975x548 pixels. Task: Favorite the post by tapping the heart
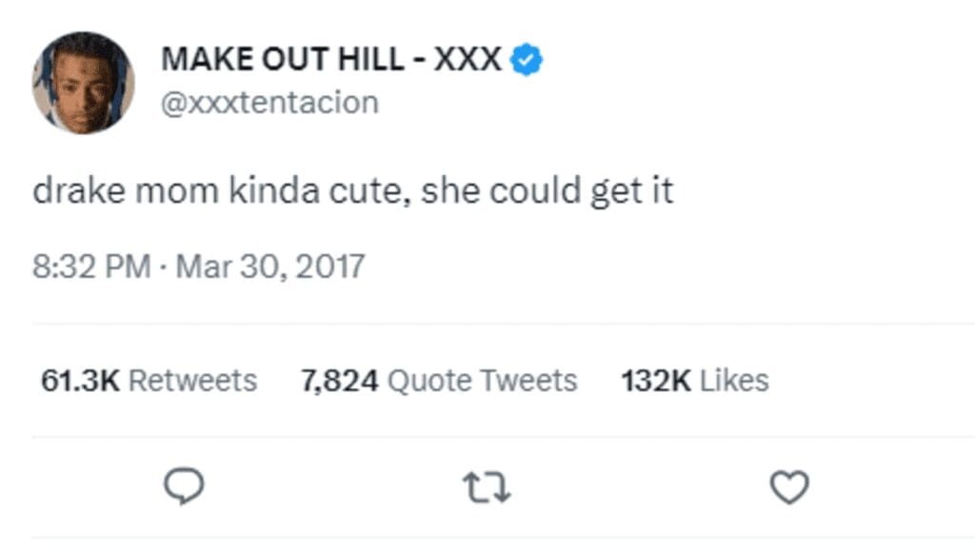789,488
